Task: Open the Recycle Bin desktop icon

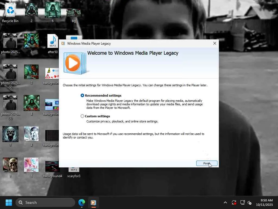Action: (10, 13)
